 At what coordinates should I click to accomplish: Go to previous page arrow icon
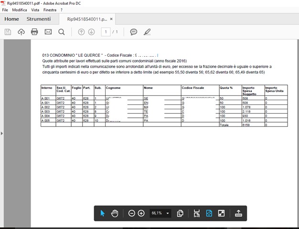[x=81, y=32]
